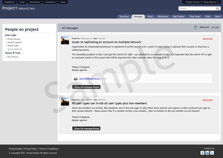
Task: Switch to the Time Sheet tab
Action: [x=195, y=17]
